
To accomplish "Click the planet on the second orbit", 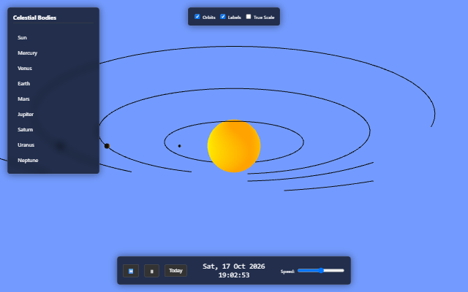I will 107,146.
